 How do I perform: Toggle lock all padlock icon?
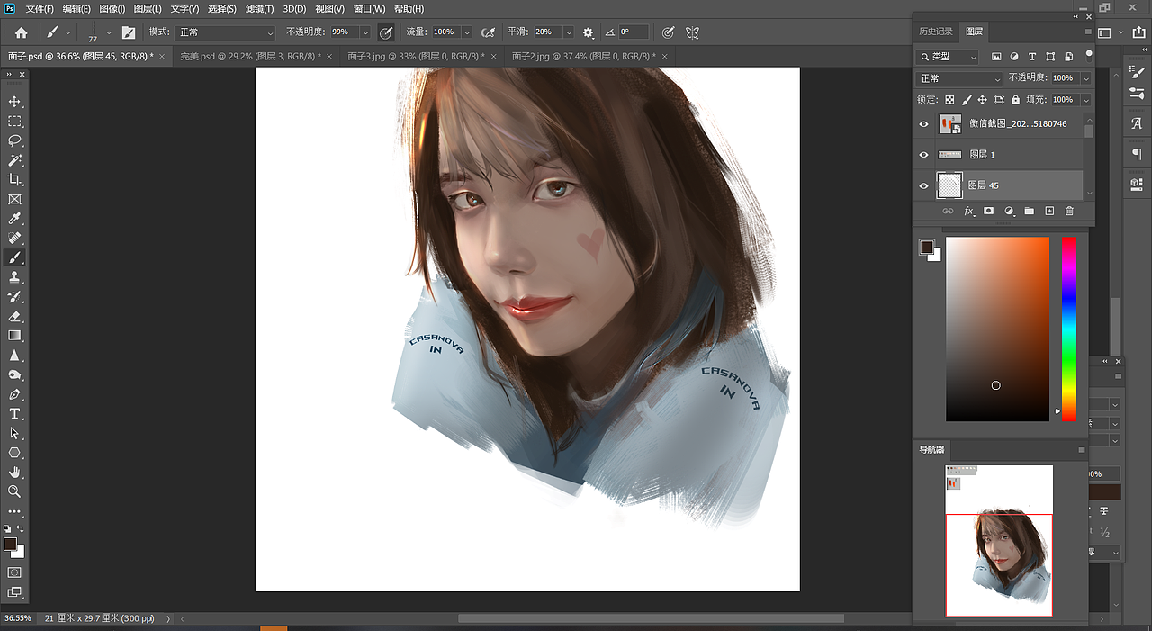[x=1015, y=100]
